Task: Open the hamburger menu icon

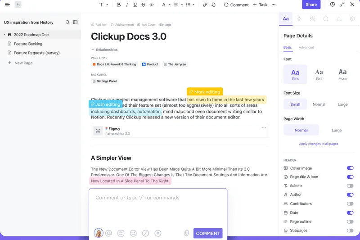Action: pyautogui.click(x=7, y=5)
